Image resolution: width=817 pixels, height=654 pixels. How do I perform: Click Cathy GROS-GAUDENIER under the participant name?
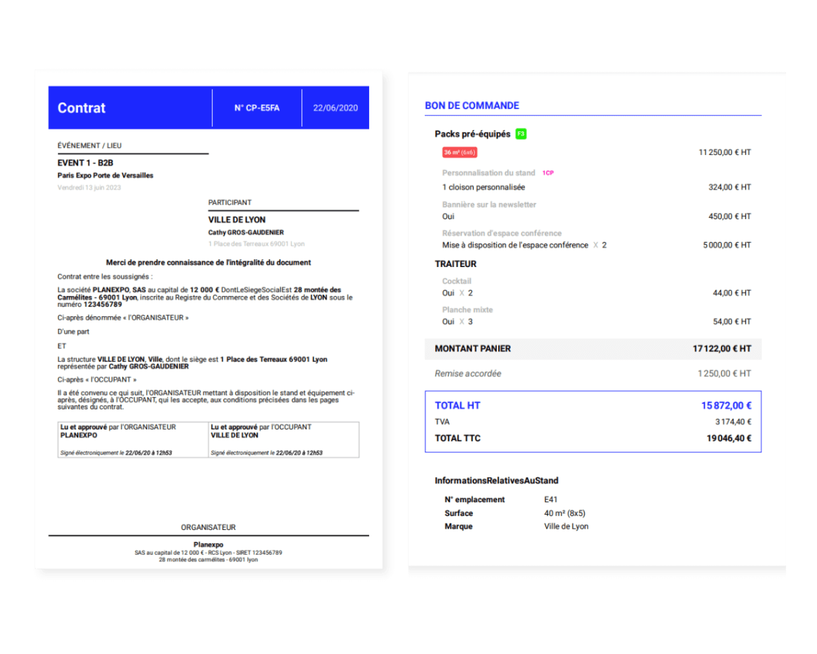tap(246, 233)
